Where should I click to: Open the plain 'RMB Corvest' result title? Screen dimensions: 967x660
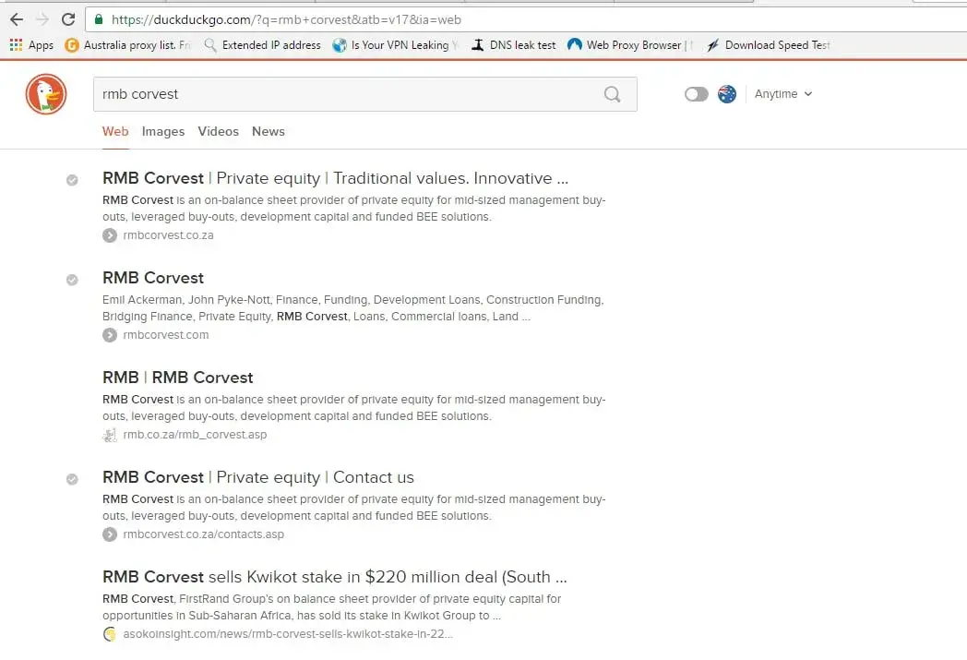153,278
